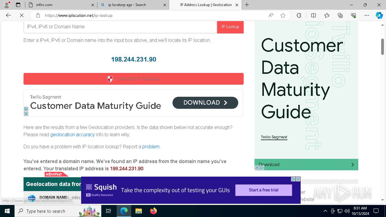Open the geolocation accuracy link
This screenshot has height=217, width=386.
72,135
